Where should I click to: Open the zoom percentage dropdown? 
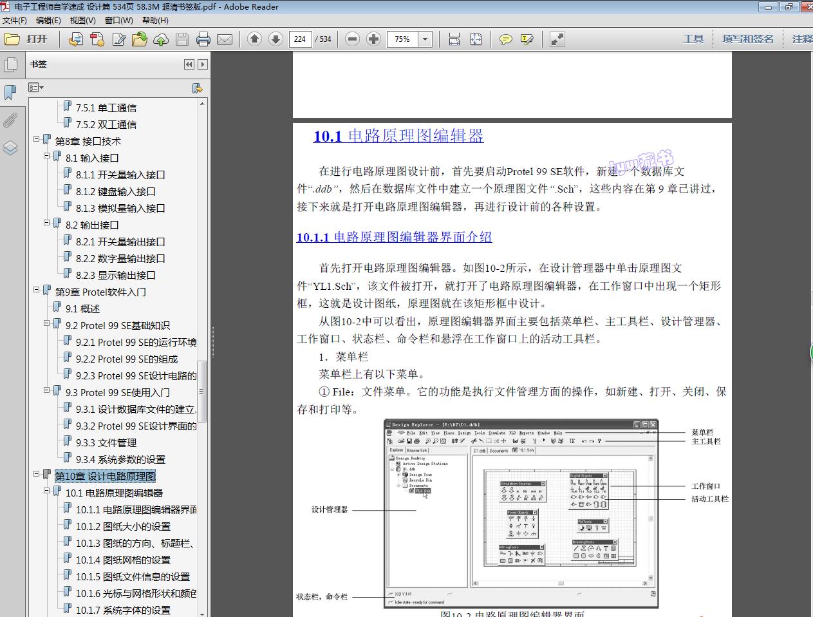(x=425, y=39)
